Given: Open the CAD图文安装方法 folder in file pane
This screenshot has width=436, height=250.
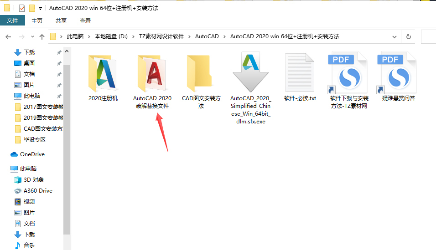Looking at the screenshot, I should pyautogui.click(x=201, y=82).
